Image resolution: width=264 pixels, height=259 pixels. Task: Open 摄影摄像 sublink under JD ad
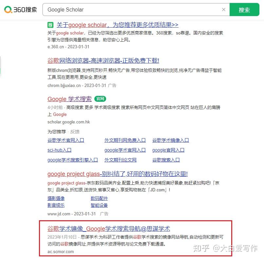tap(56, 198)
